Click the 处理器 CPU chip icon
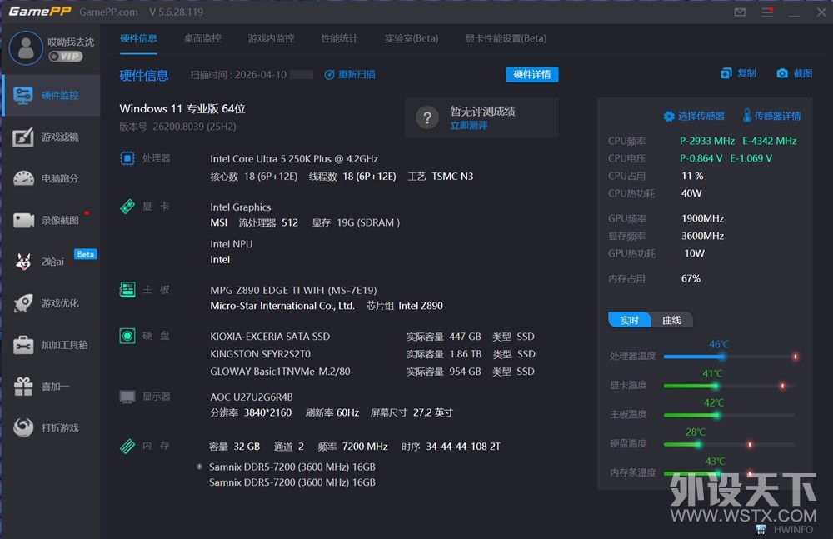833x539 pixels. point(127,158)
